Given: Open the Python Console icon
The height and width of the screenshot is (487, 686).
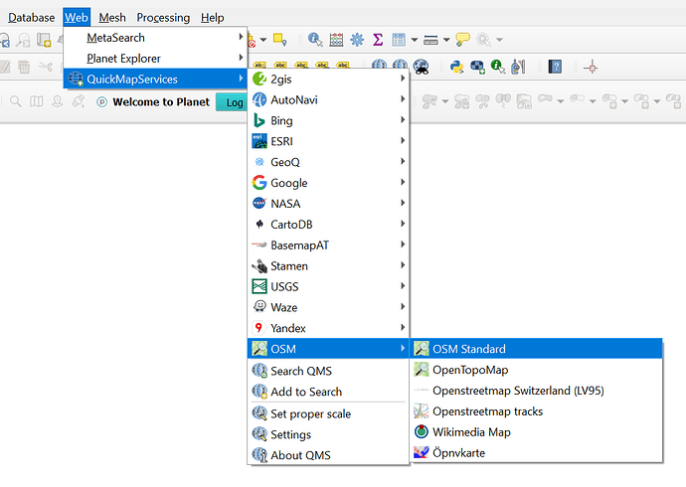Looking at the screenshot, I should pyautogui.click(x=456, y=67).
